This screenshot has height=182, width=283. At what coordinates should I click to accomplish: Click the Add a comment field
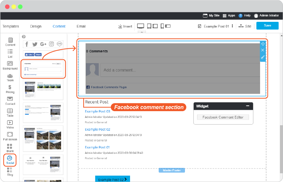click(x=180, y=70)
